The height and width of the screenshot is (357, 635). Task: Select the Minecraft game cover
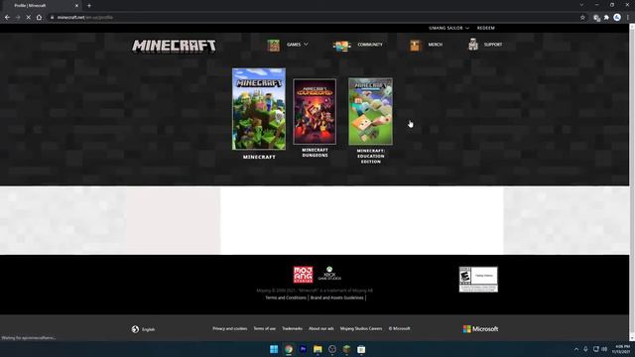[x=259, y=109]
